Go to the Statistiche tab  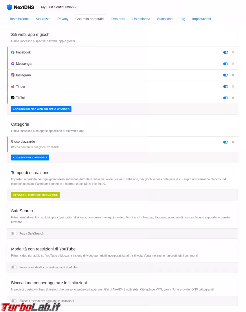165,19
